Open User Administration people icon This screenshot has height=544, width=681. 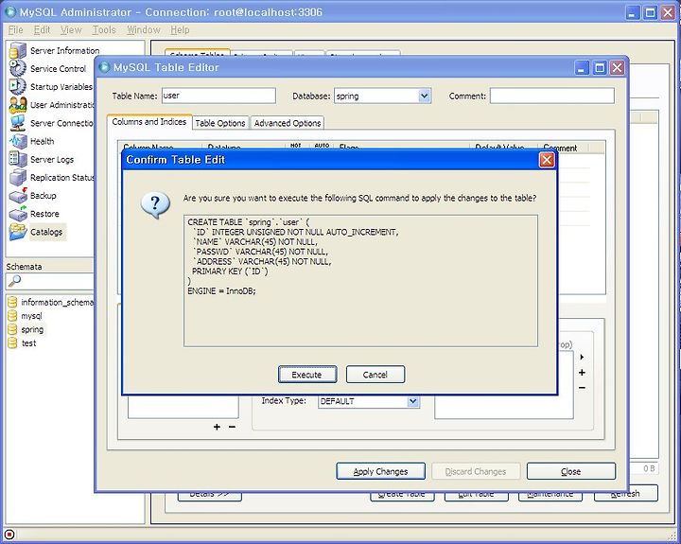[18, 105]
